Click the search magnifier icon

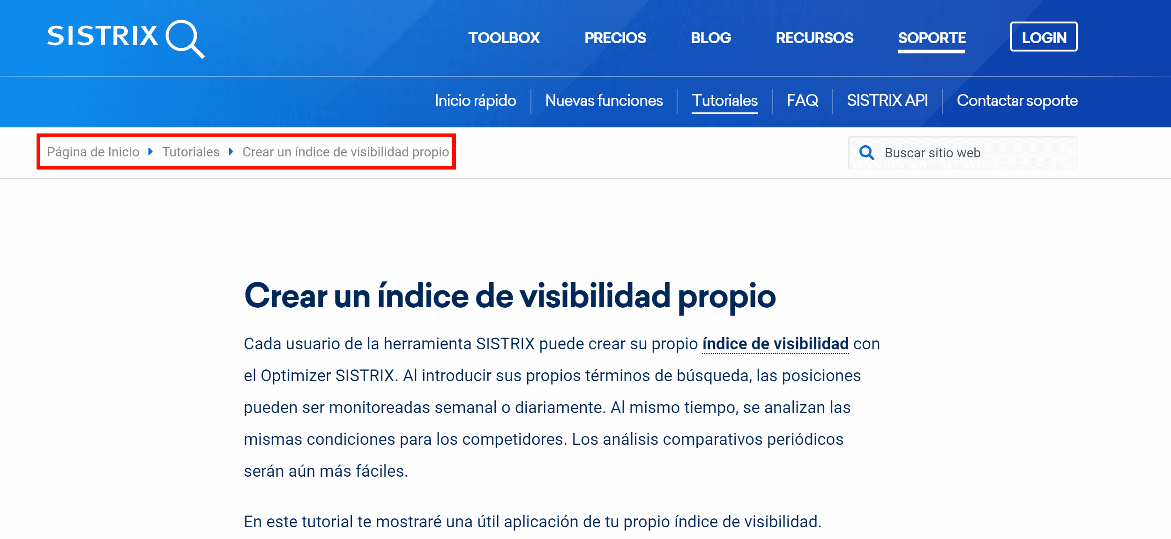(x=866, y=153)
